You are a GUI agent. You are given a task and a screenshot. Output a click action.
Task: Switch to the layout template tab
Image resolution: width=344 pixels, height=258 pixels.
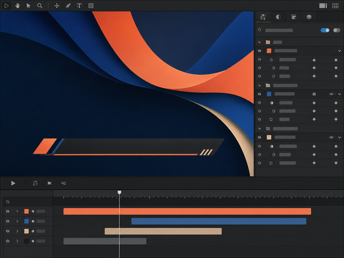tap(294, 17)
